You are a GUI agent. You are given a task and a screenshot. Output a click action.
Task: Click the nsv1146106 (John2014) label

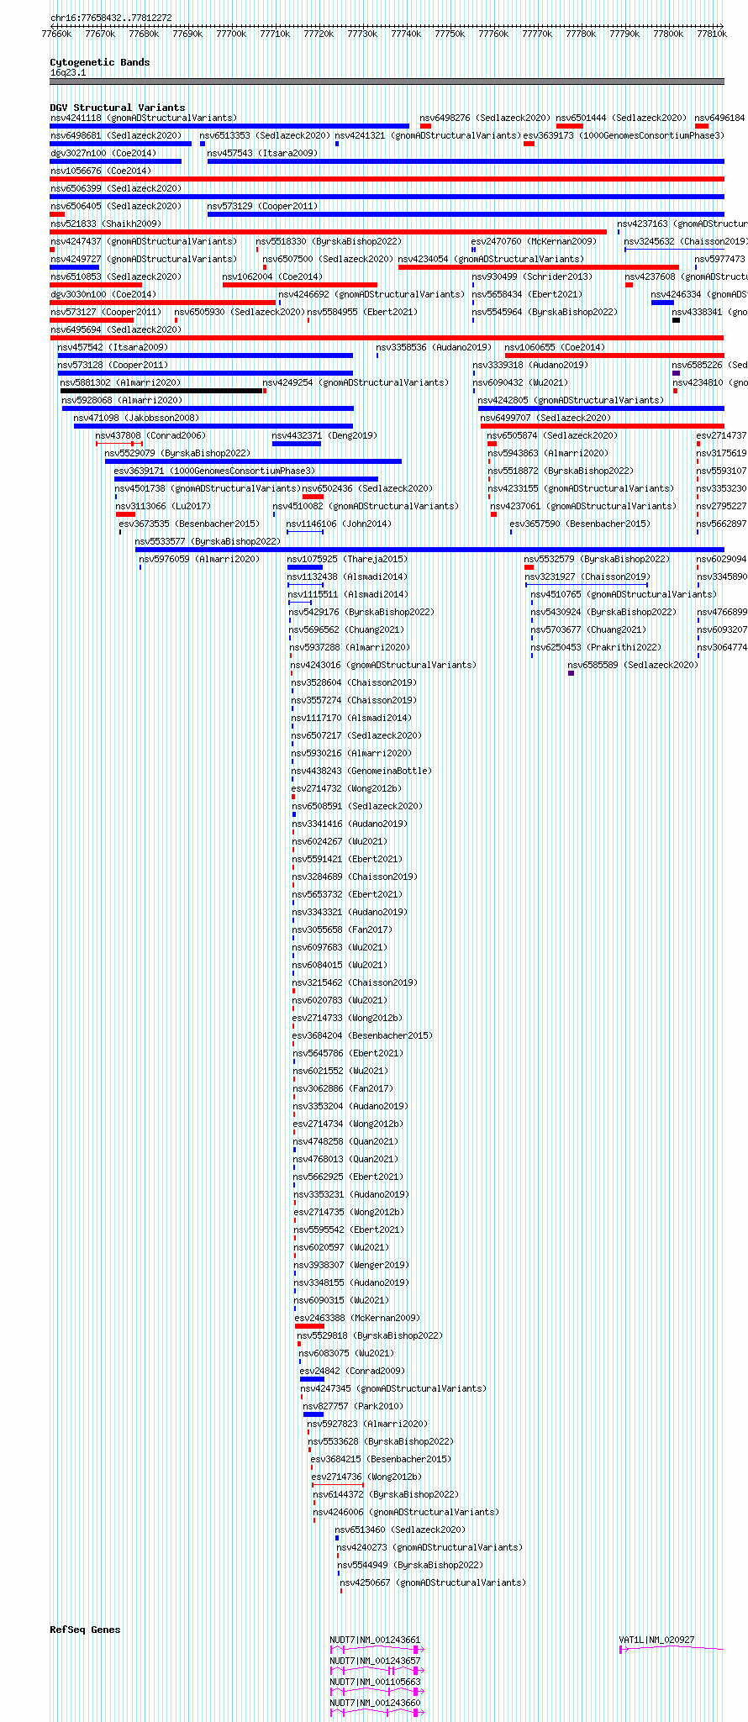click(340, 524)
